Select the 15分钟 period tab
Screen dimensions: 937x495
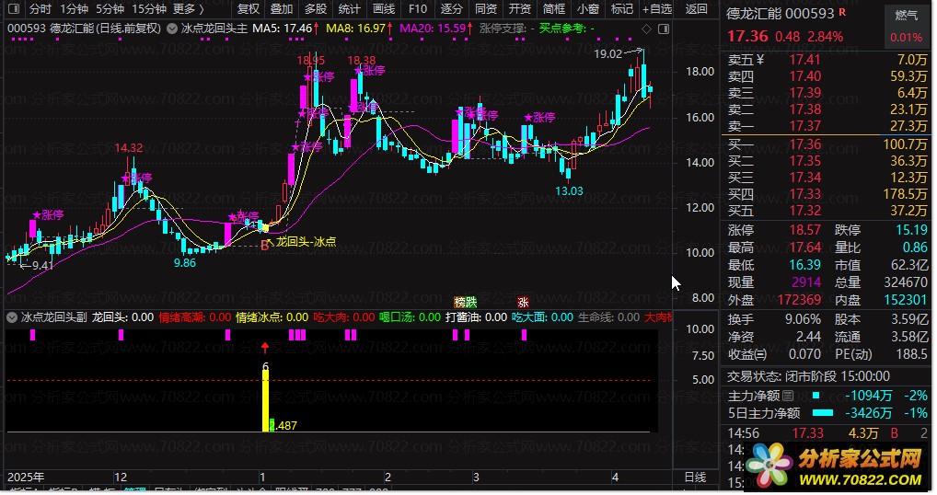tap(149, 9)
